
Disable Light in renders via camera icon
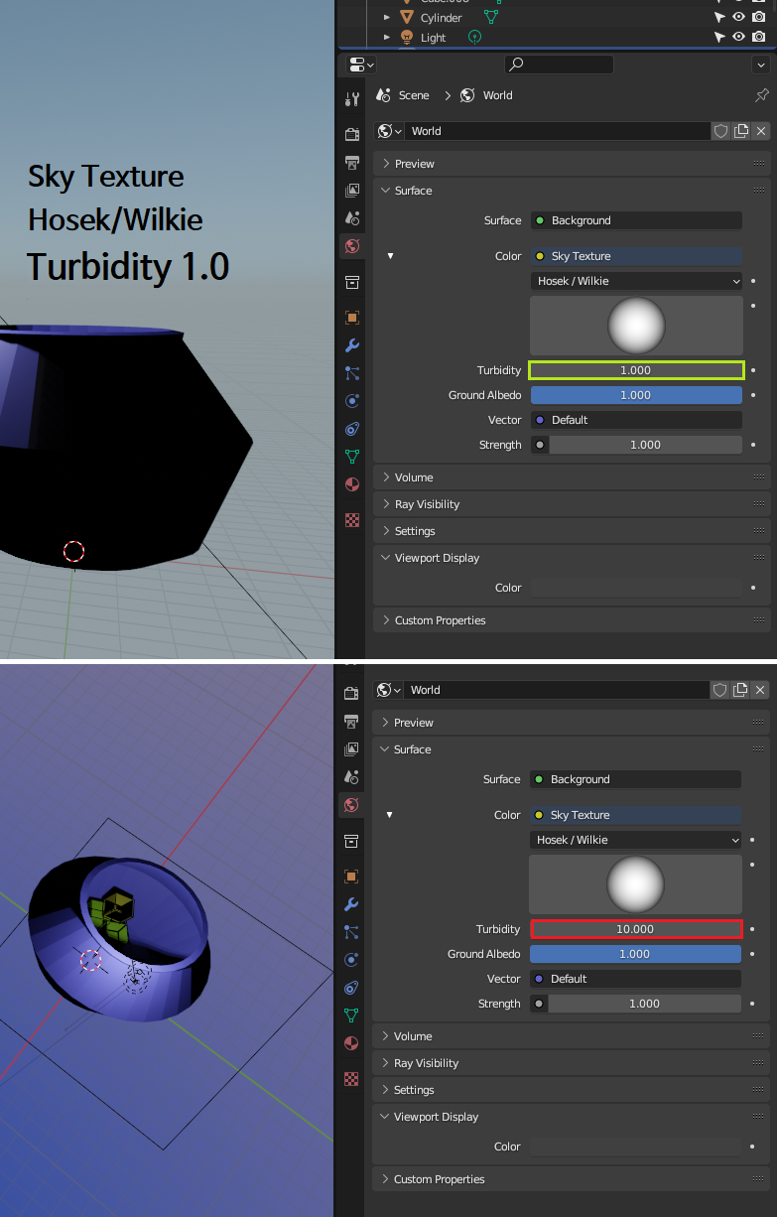[x=758, y=37]
